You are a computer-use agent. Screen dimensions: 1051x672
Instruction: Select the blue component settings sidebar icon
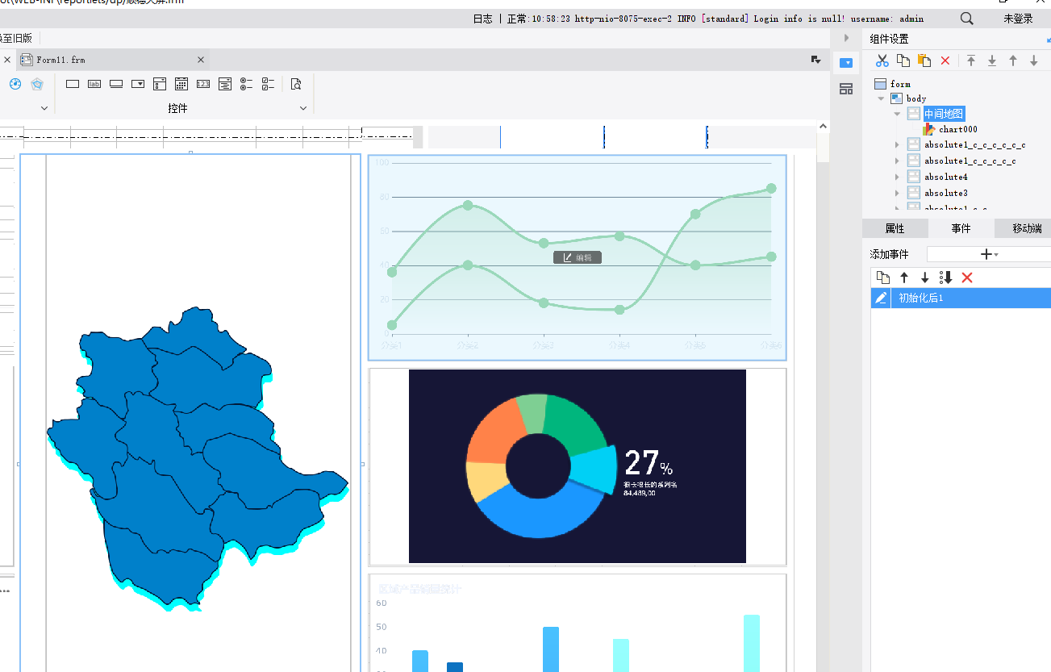(846, 62)
